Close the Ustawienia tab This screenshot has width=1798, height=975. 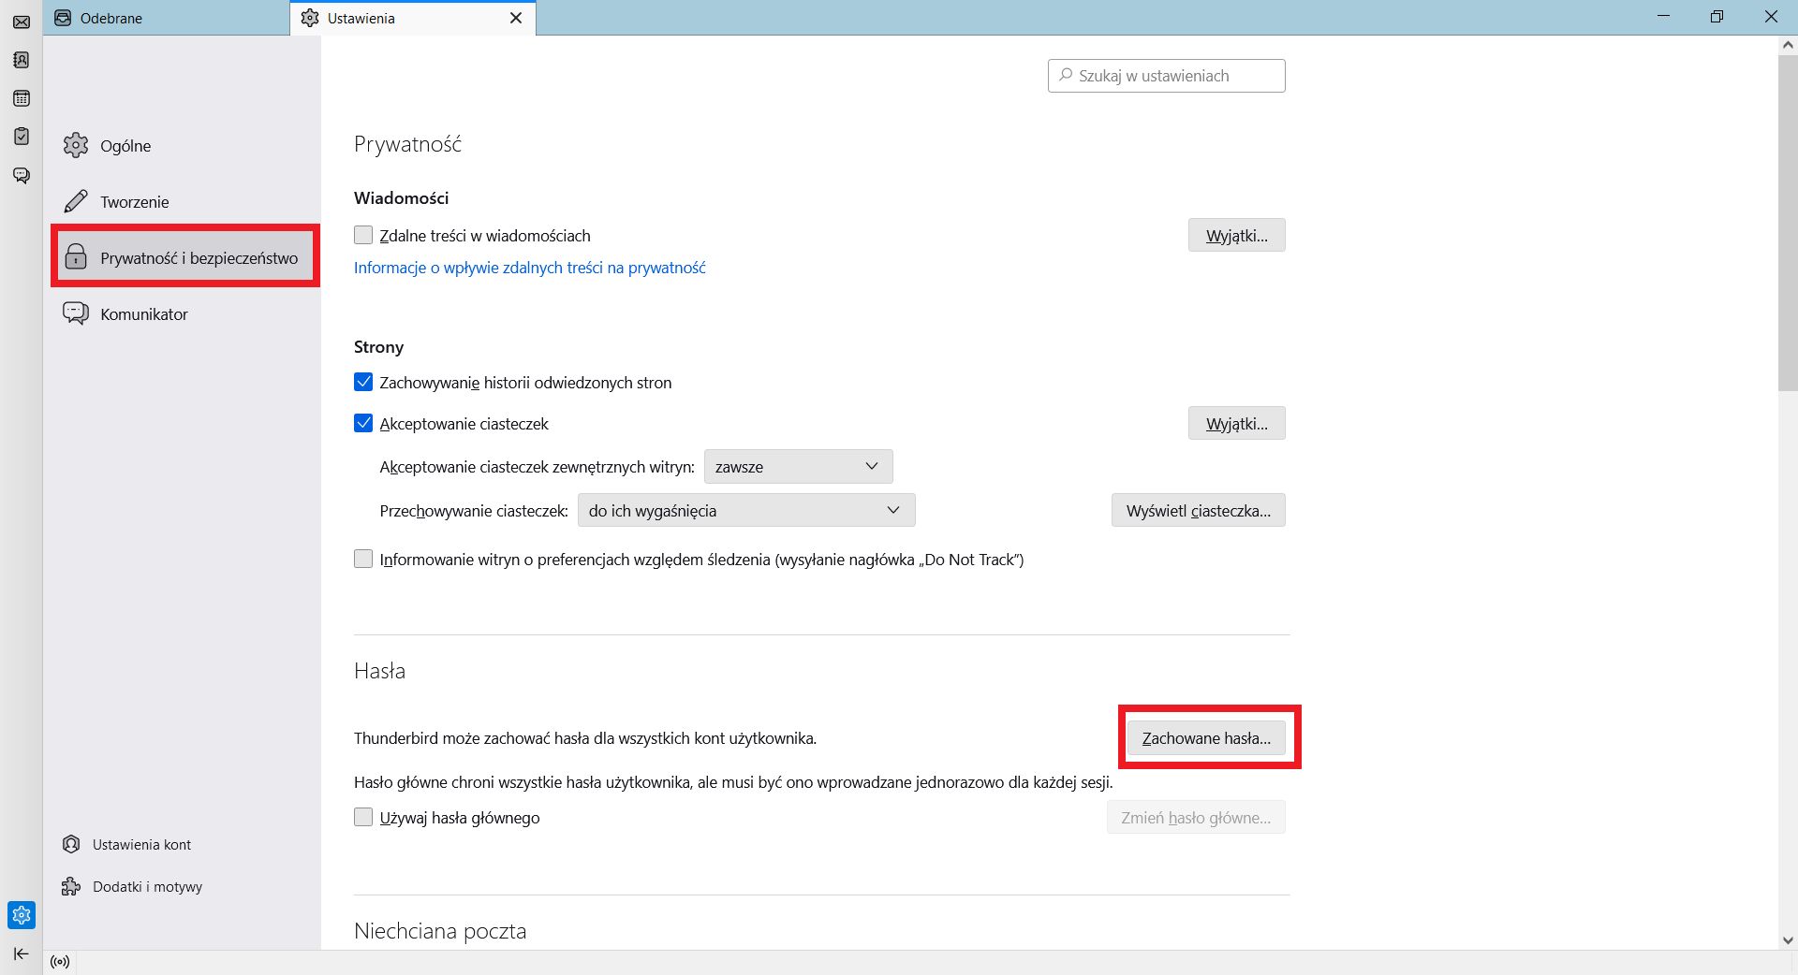click(516, 18)
